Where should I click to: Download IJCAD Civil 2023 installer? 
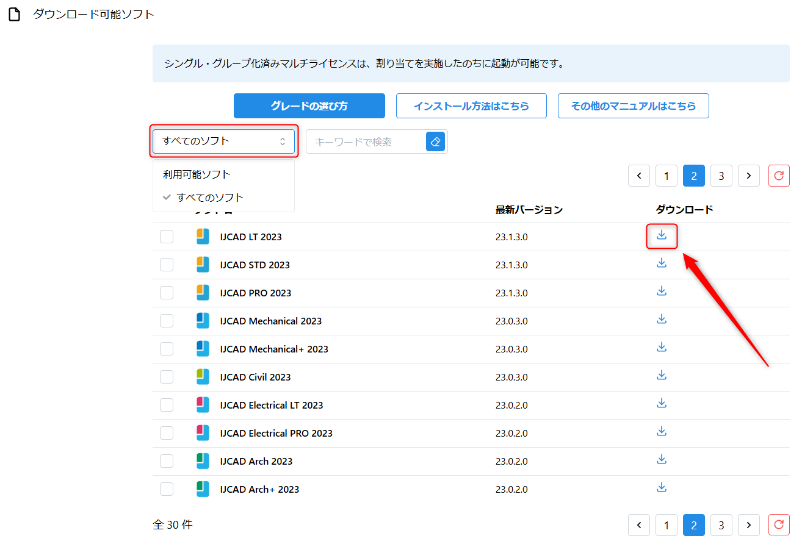point(662,375)
